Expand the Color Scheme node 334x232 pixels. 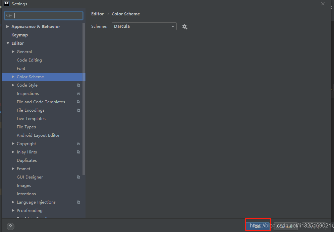(x=13, y=77)
